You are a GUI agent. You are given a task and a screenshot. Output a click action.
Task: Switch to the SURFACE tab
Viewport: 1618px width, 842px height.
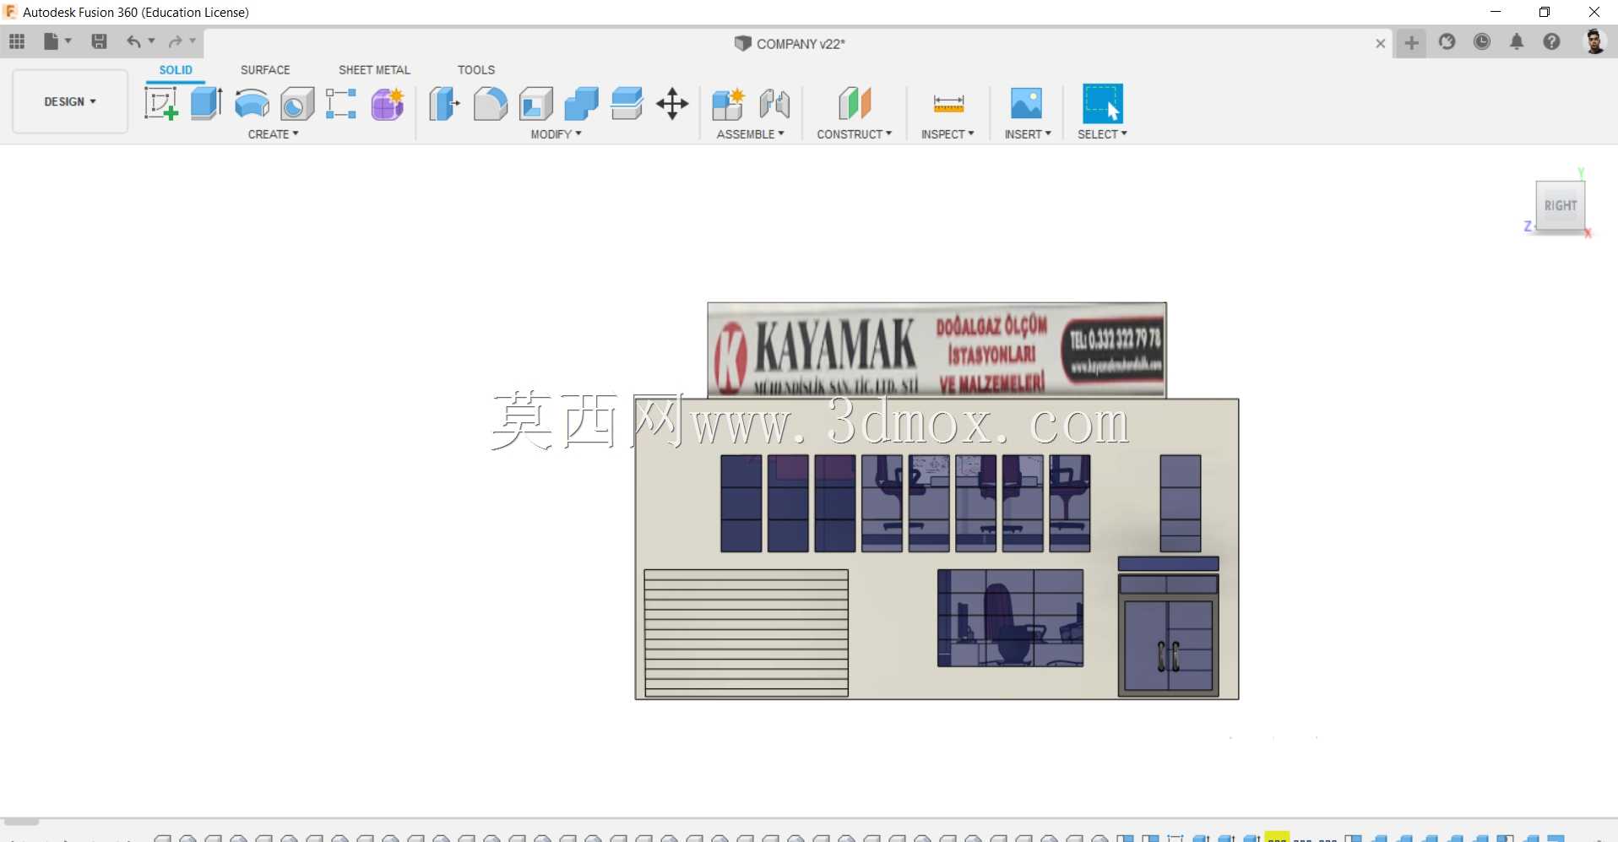click(x=265, y=70)
